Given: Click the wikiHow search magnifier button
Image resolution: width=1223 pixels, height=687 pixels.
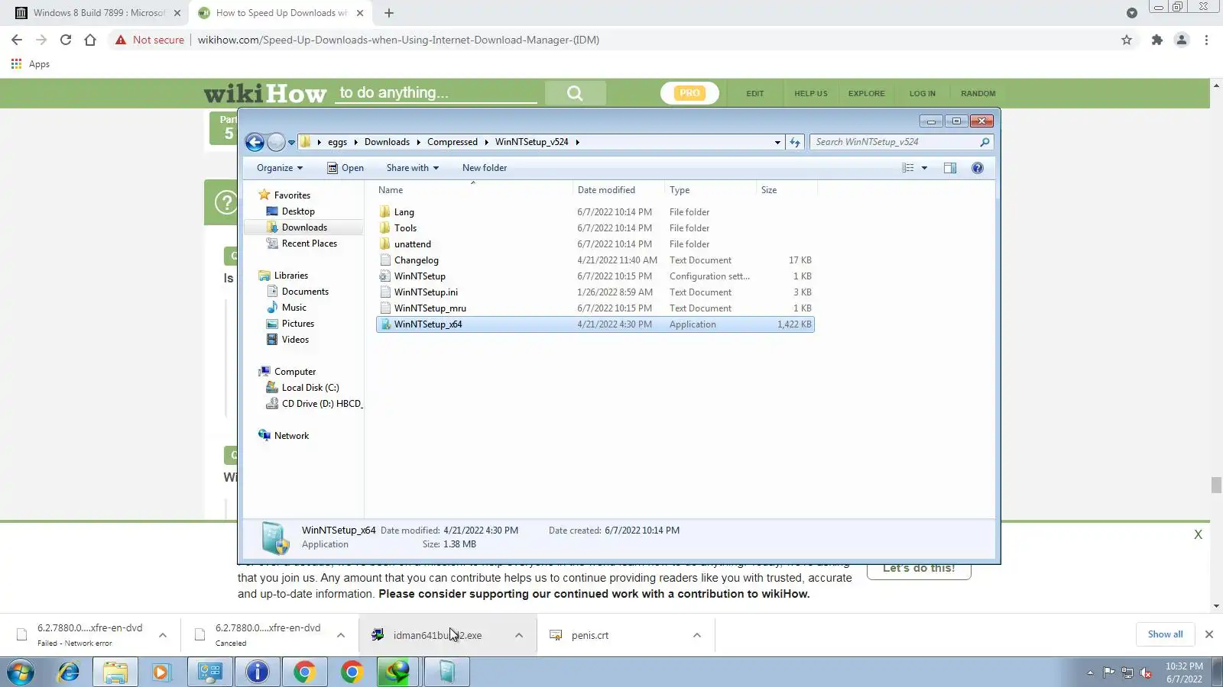Looking at the screenshot, I should [576, 93].
